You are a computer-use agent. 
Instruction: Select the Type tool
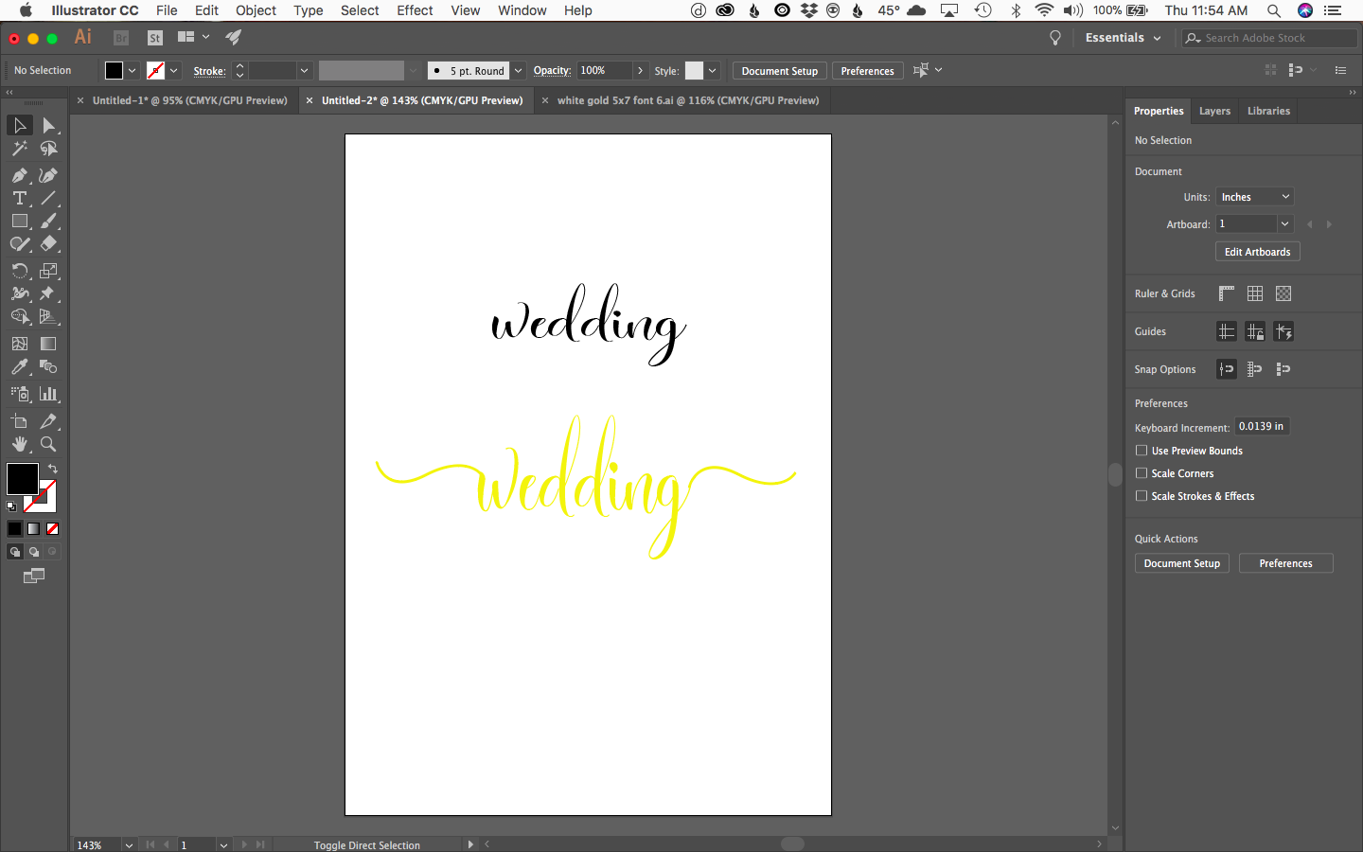click(x=20, y=198)
